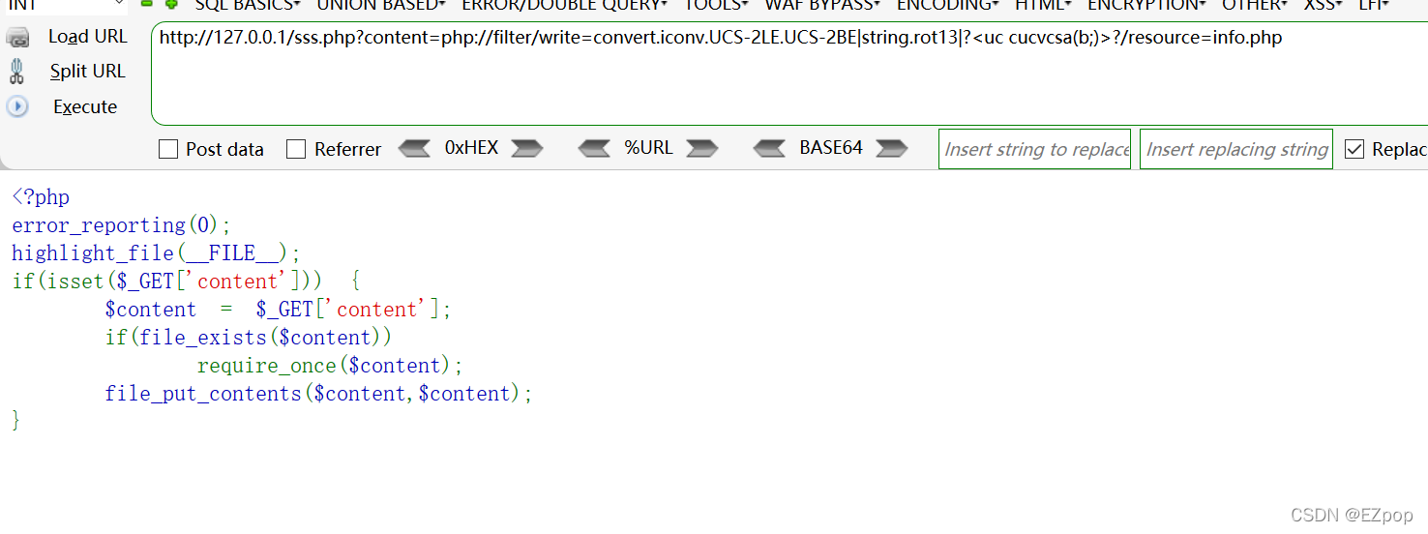Click the Execute play icon
Viewport: 1428px width, 534px height.
point(17,106)
